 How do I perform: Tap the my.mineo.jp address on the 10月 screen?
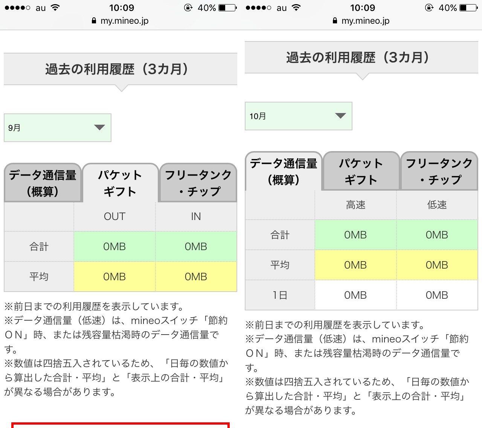366,21
